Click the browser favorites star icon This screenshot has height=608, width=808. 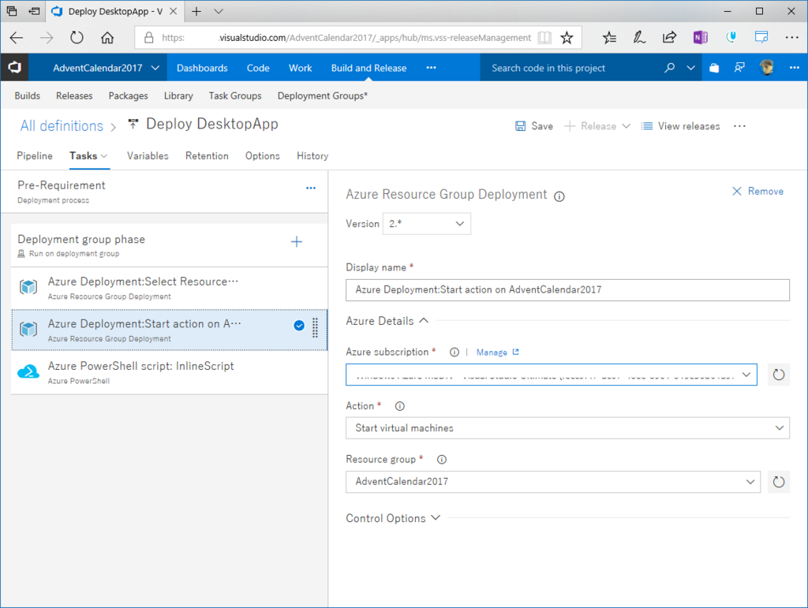click(x=567, y=38)
